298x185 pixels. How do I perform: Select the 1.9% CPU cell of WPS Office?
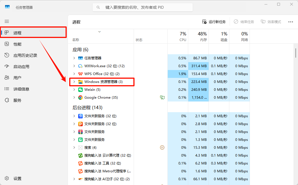tap(178, 74)
